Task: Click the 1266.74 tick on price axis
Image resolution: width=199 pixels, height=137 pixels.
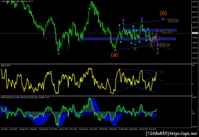Action: pos(195,12)
